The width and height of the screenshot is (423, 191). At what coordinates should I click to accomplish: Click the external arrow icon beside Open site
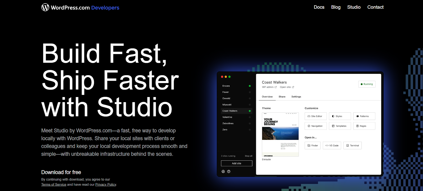click(x=293, y=87)
